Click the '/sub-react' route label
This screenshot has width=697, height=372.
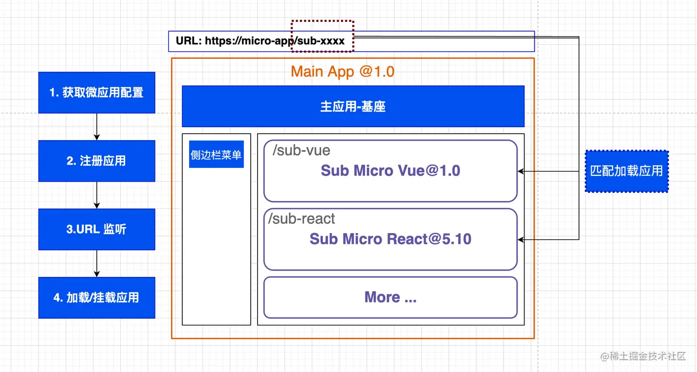302,219
